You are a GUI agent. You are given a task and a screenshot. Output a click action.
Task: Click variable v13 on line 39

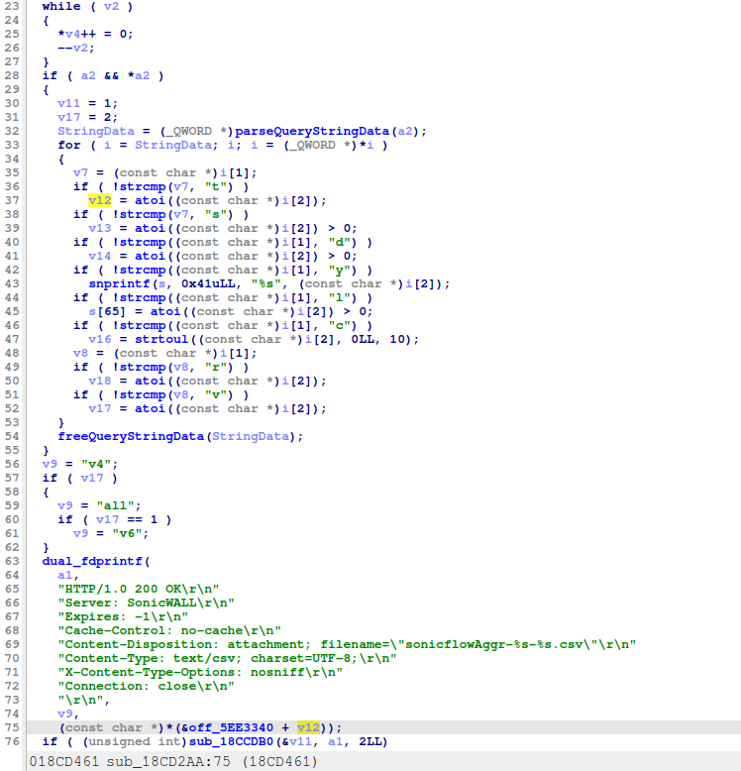click(x=99, y=228)
